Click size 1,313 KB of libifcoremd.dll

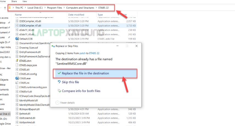point(131,118)
